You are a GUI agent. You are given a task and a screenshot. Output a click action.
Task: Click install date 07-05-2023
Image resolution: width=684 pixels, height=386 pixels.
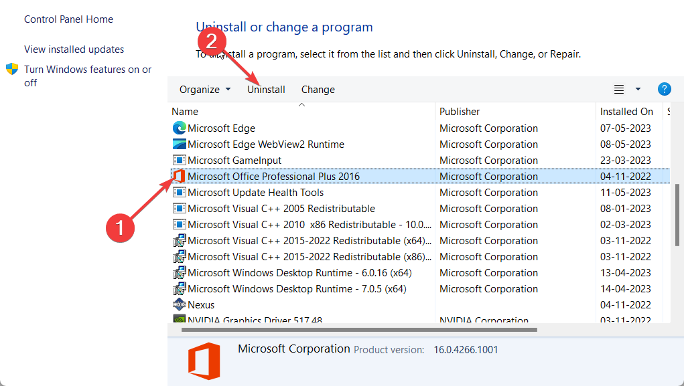[x=626, y=128]
